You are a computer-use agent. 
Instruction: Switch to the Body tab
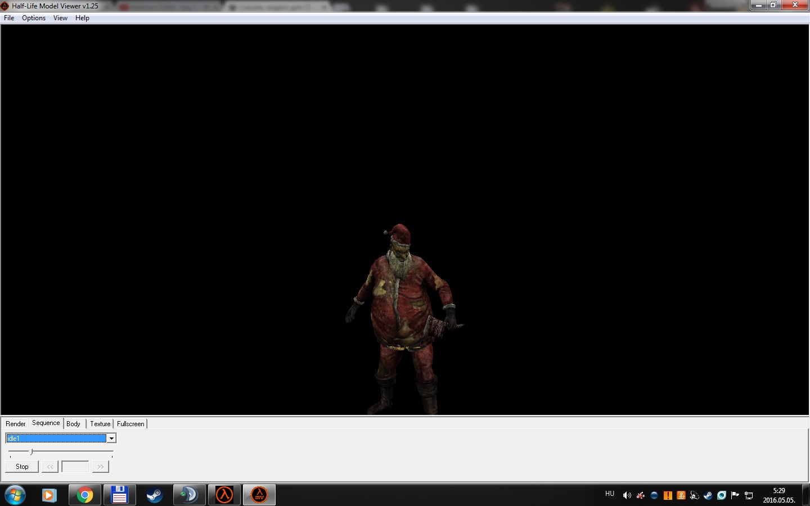74,424
